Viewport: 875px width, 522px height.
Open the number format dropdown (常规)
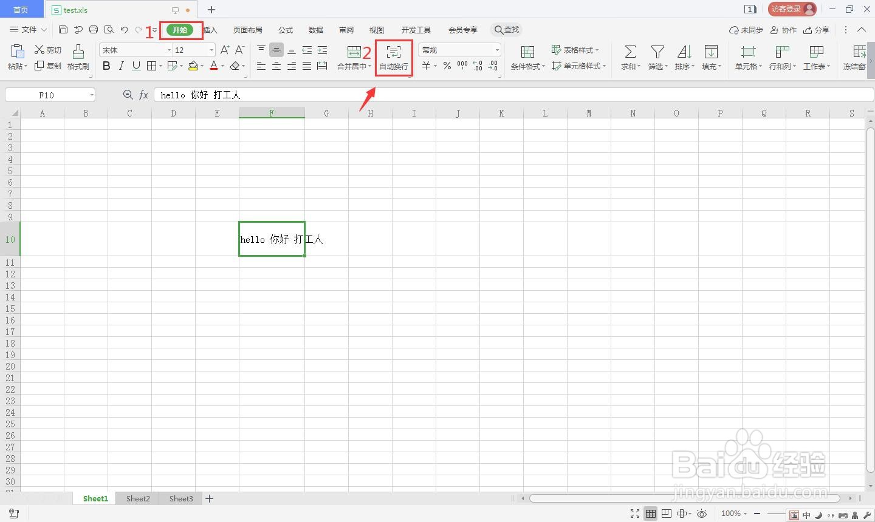tap(497, 50)
